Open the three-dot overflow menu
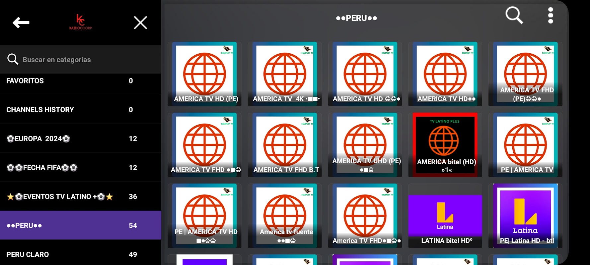 (x=551, y=15)
